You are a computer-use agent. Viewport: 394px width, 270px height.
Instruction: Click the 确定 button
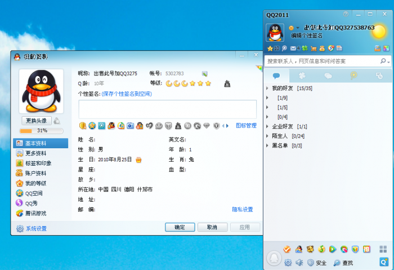pos(180,227)
